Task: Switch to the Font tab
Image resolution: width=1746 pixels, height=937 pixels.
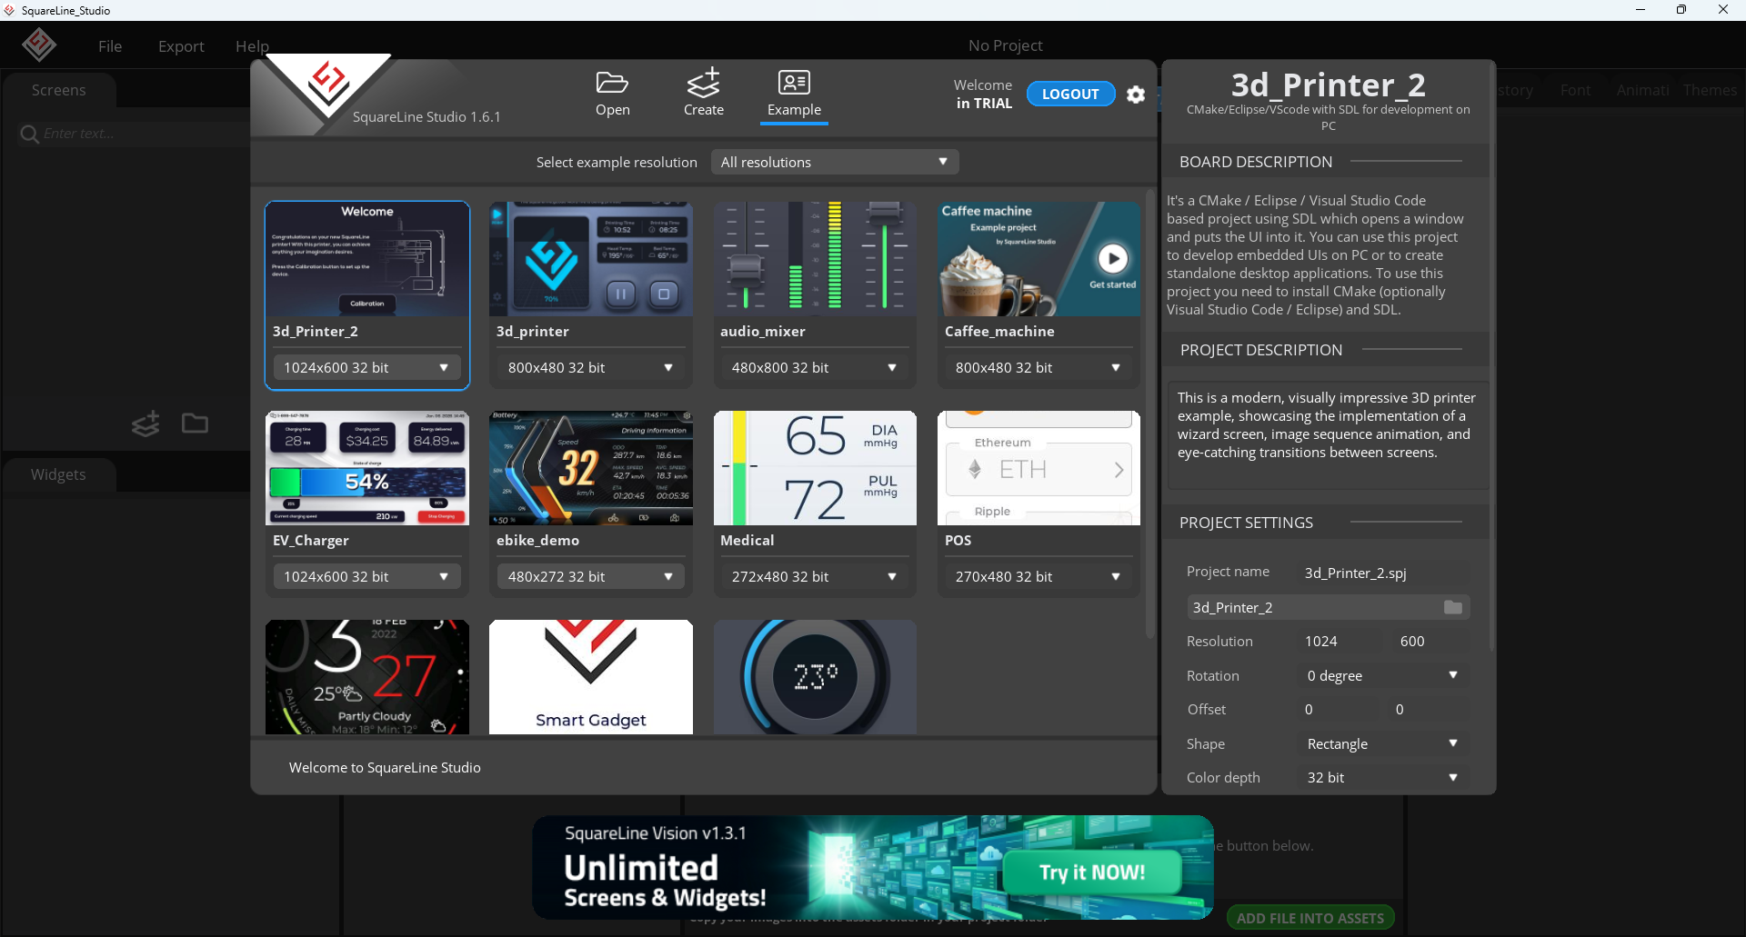Action: 1575,90
